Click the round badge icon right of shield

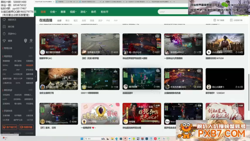tap(31, 41)
